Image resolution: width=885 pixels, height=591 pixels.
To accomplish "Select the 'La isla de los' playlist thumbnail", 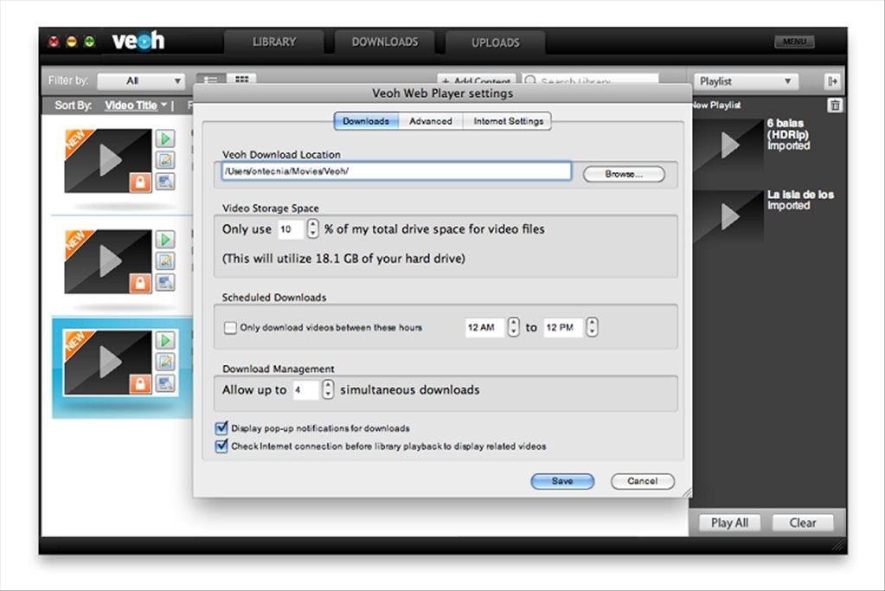I will pyautogui.click(x=728, y=215).
